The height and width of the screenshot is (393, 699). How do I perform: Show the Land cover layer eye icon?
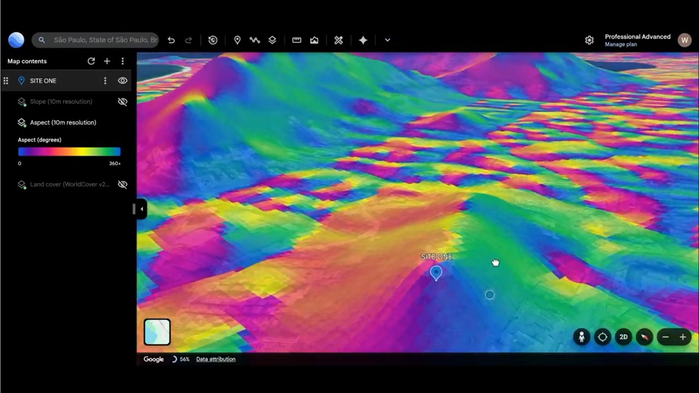point(122,184)
